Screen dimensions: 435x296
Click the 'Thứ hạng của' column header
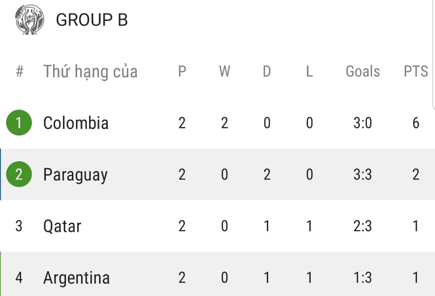pyautogui.click(x=90, y=71)
